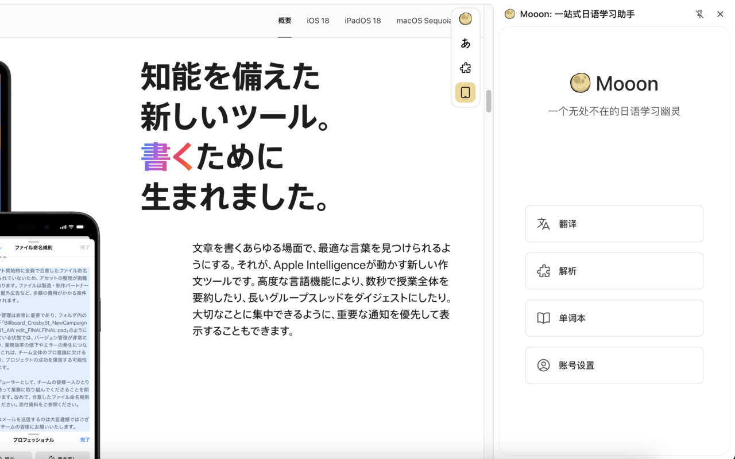
Task: Click the panel title Mooon: 一站式日语学习助手
Action: click(x=577, y=14)
